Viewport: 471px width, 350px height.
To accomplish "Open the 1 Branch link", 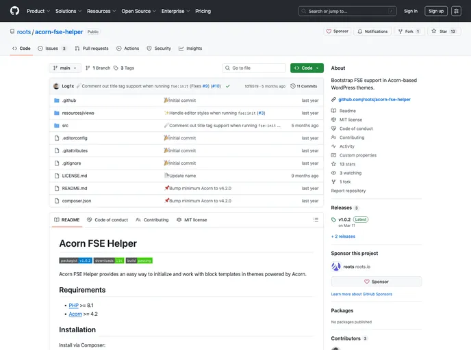I will 98,68.
